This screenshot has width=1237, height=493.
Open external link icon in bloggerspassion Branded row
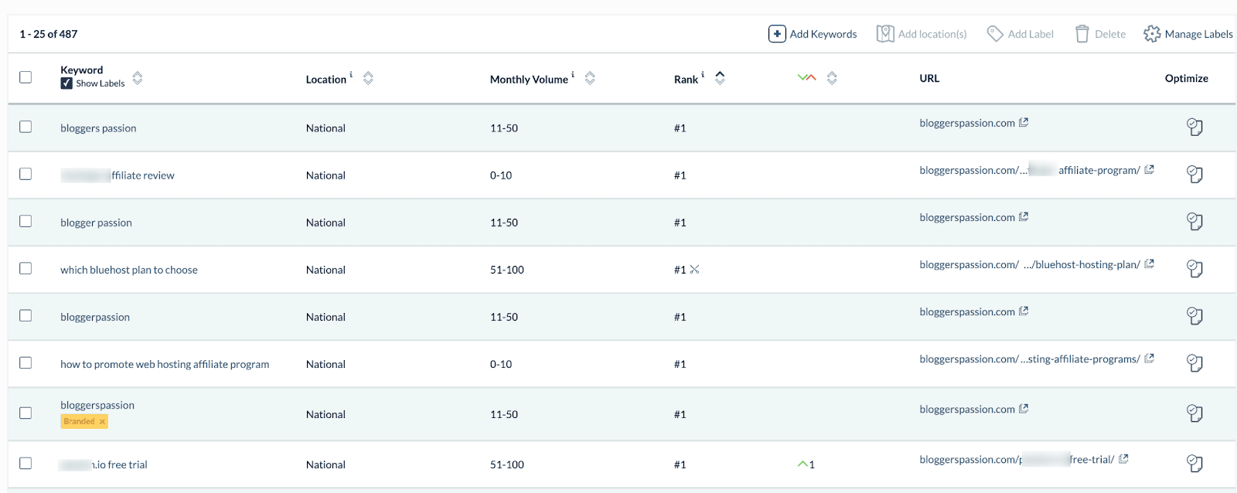coord(1024,408)
